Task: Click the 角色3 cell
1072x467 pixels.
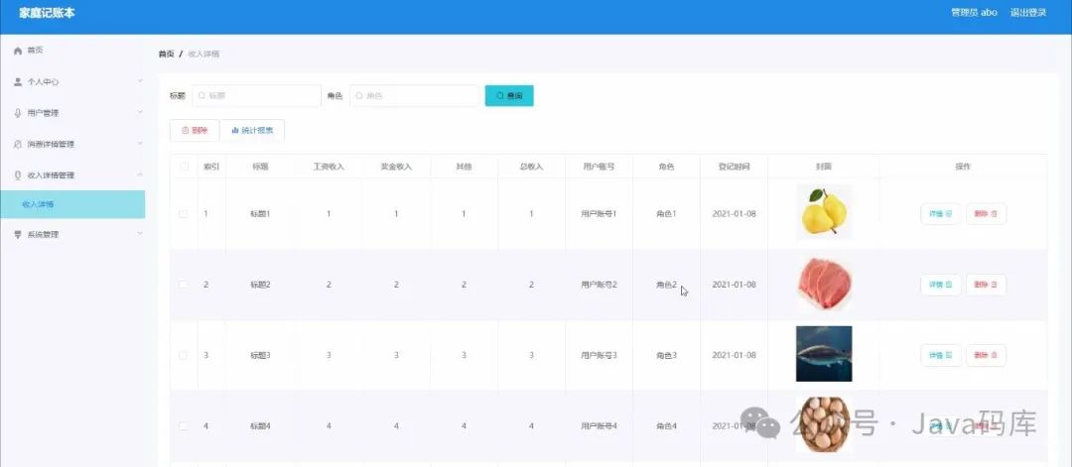Action: [666, 355]
